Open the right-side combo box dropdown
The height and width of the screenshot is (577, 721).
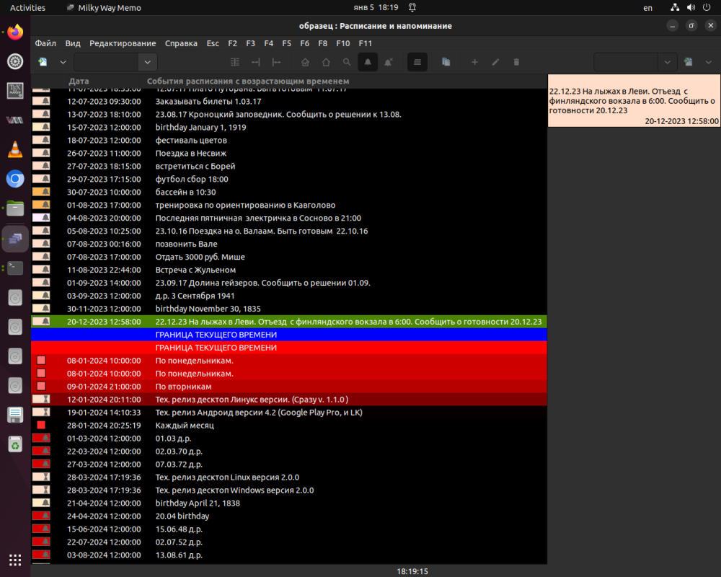668,62
